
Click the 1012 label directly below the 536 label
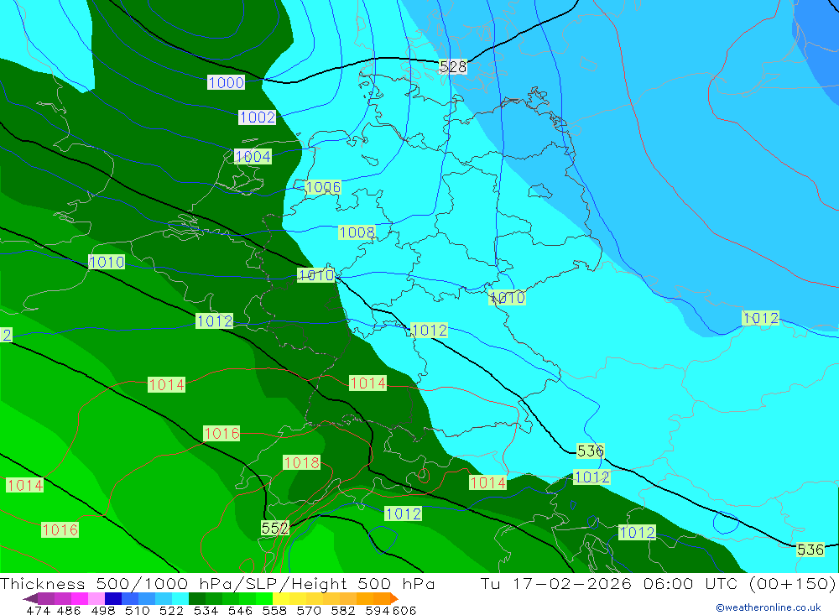[x=591, y=477]
